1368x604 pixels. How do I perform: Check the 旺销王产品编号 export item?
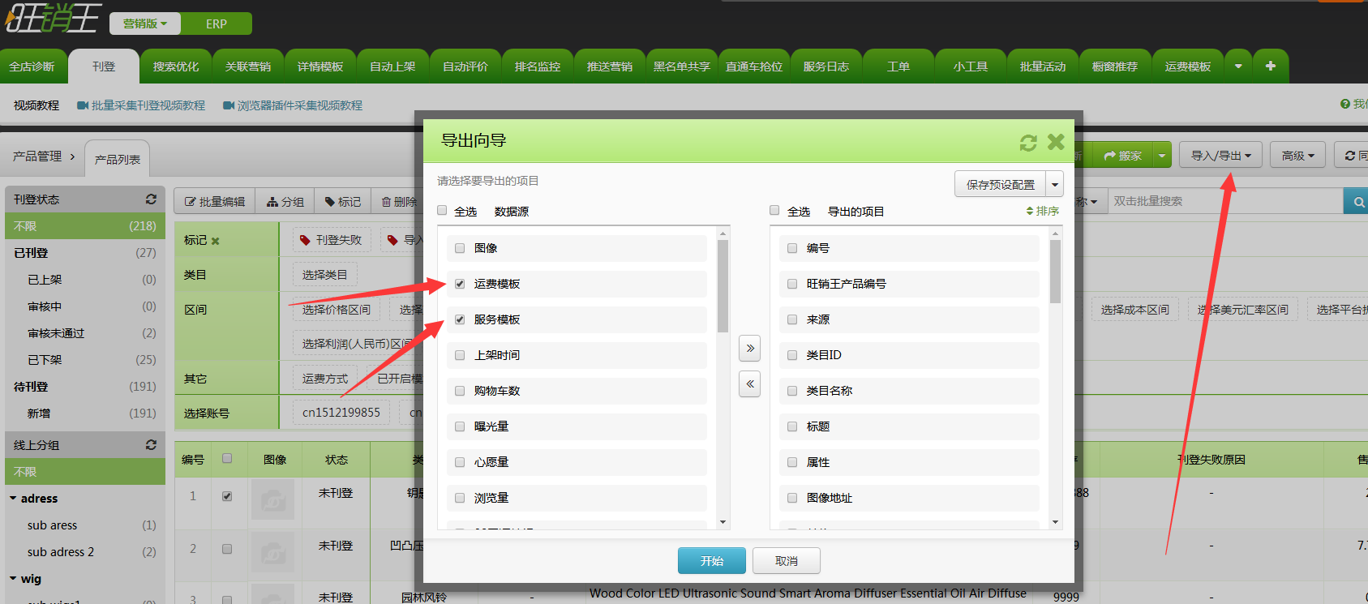pos(792,284)
